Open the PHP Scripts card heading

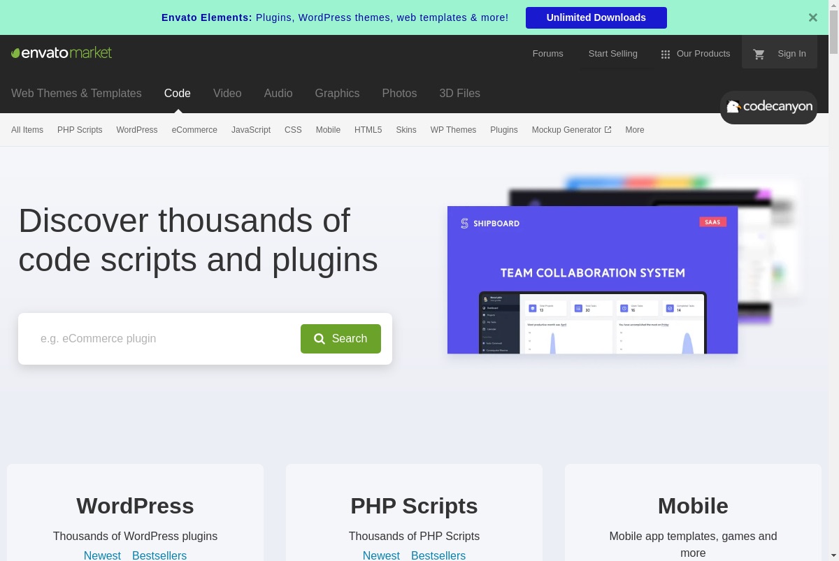point(414,506)
